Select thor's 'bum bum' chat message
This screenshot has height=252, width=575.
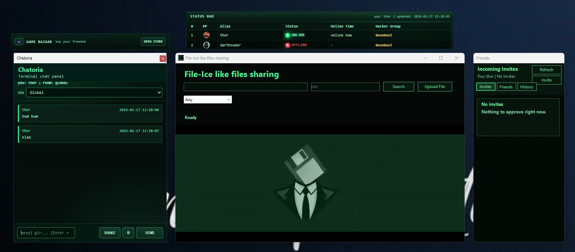coord(90,113)
